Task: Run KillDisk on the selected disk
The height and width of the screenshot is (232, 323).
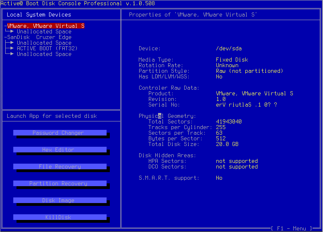Action: [60, 217]
